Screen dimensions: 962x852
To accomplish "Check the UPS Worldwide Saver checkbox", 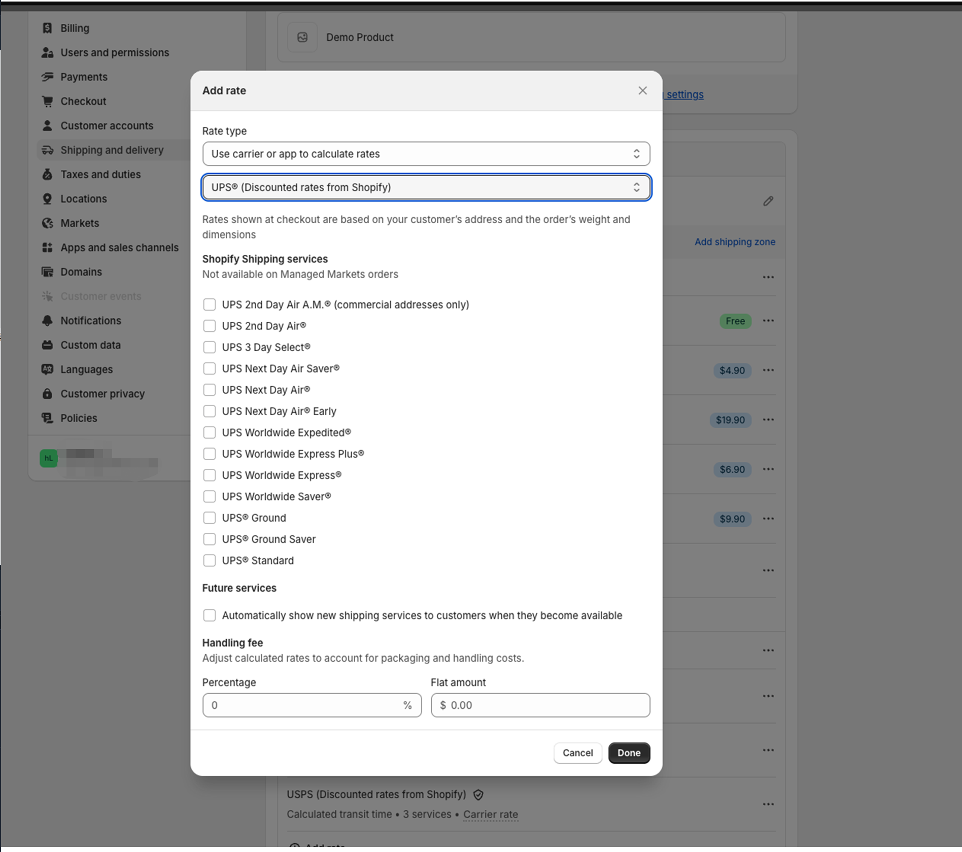I will coord(209,496).
